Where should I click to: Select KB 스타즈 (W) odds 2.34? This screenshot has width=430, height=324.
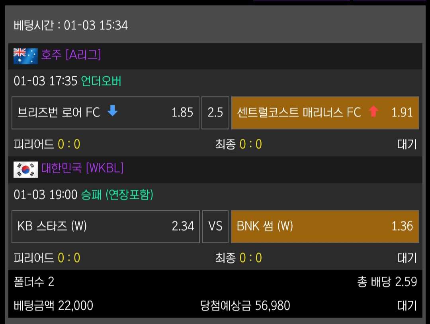click(x=106, y=226)
